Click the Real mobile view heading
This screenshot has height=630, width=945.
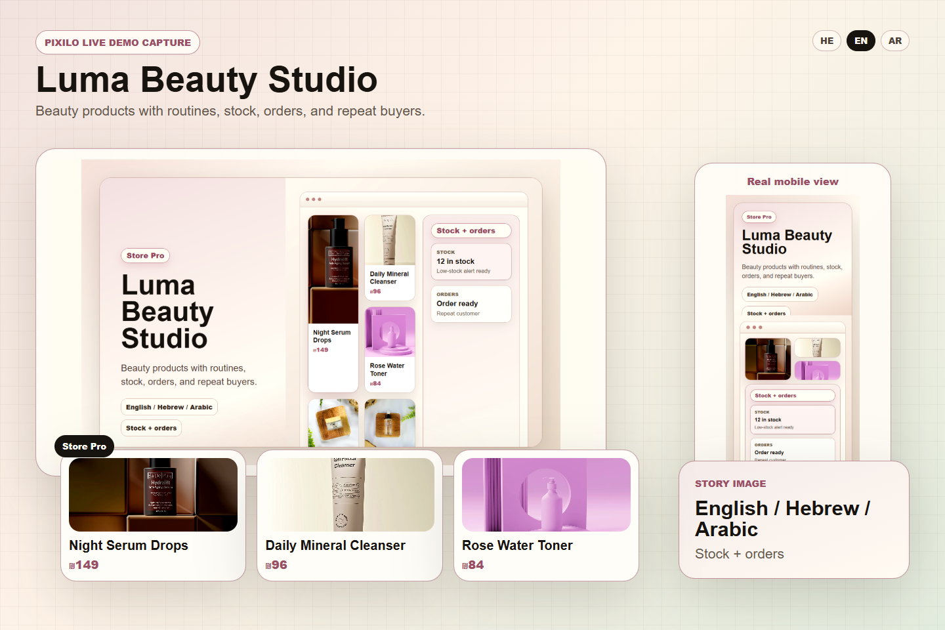tap(793, 182)
